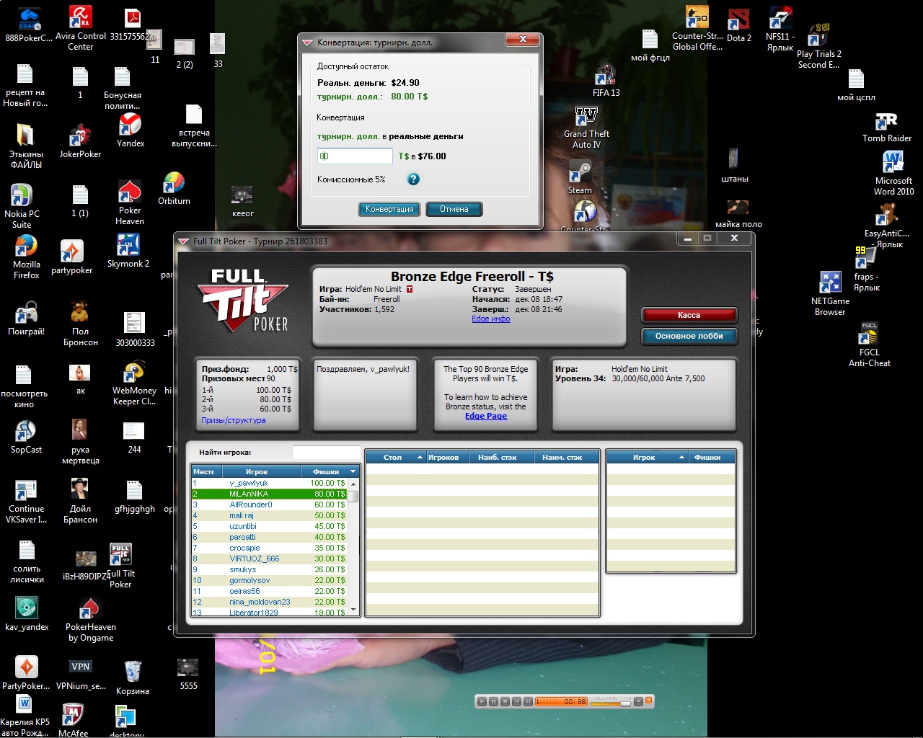Sort tables by Наиб. стэк column
This screenshot has width=923, height=738.
coord(502,457)
